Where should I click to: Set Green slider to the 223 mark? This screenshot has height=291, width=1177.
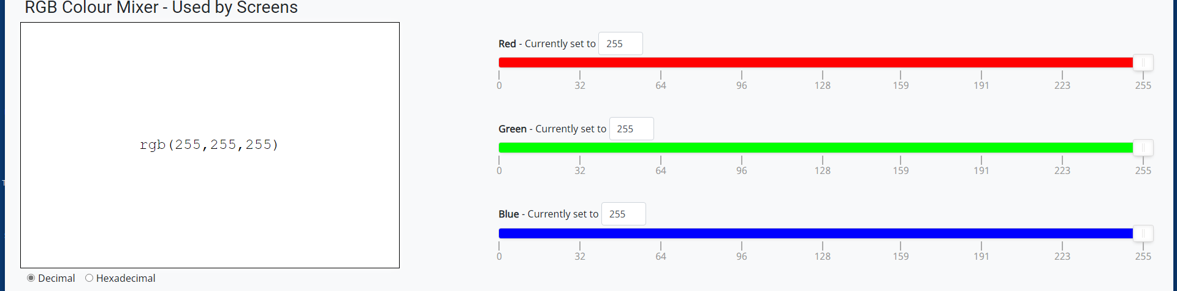[1062, 148]
